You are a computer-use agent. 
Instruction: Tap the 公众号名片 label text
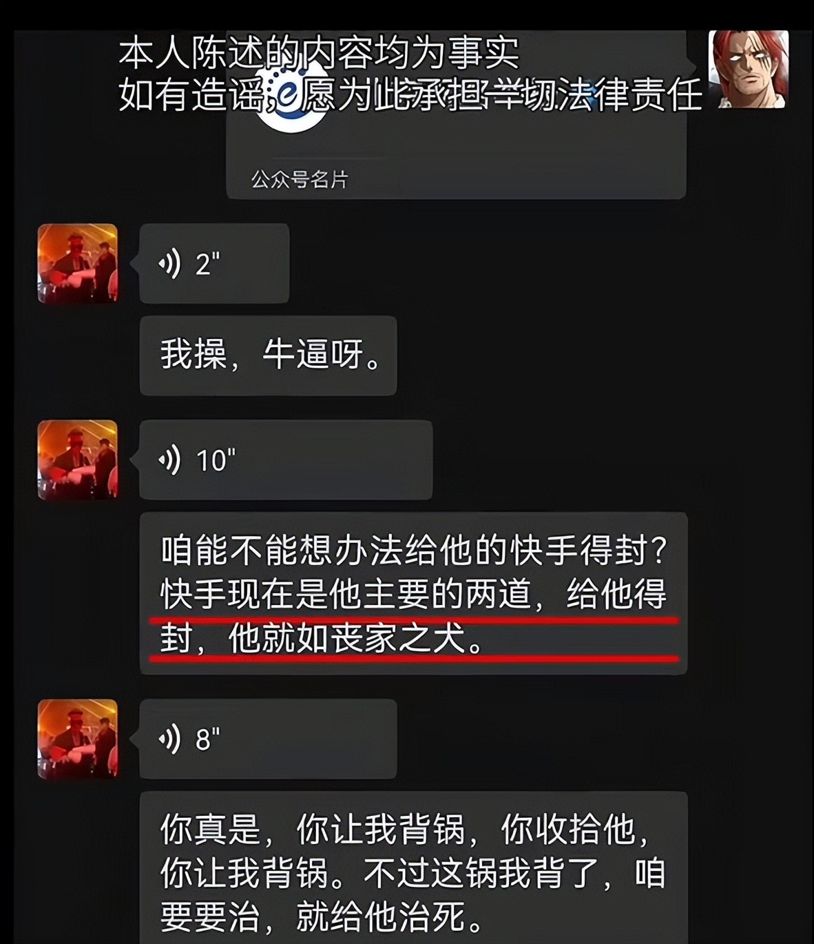coord(300,180)
